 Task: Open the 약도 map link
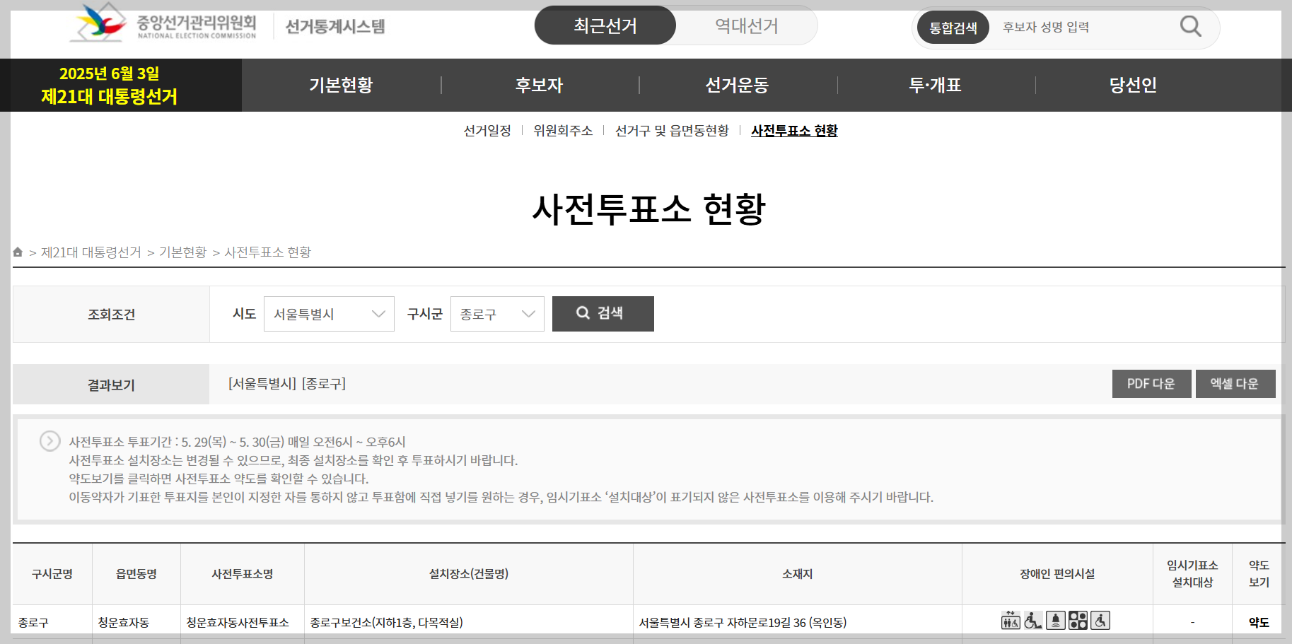(1258, 623)
